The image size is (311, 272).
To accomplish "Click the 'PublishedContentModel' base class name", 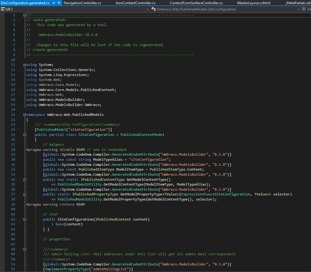I will [x=142, y=135].
